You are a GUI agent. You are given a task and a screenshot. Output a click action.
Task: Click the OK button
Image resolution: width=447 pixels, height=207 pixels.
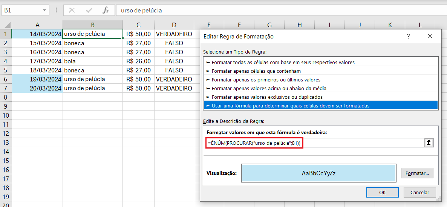point(382,192)
